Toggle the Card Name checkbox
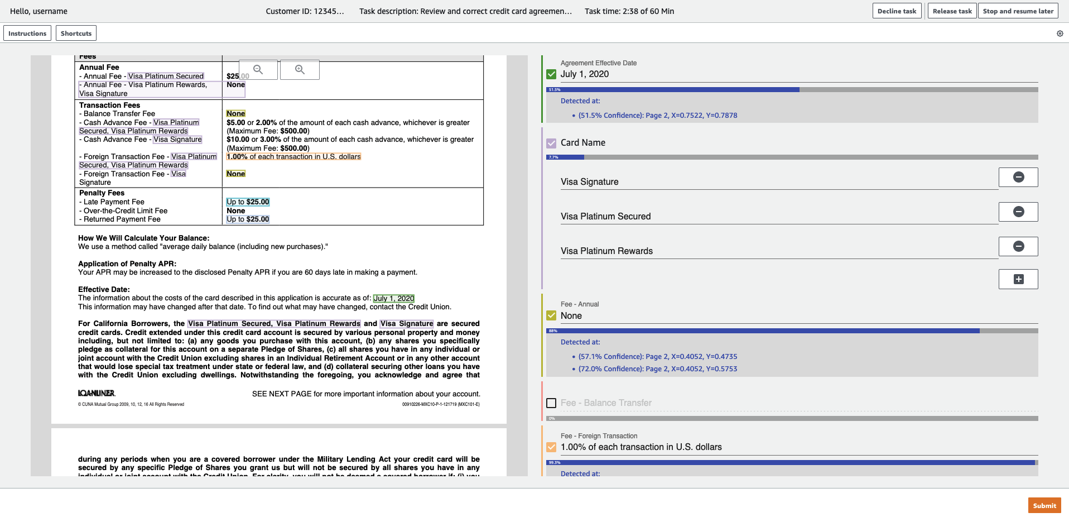 click(551, 143)
